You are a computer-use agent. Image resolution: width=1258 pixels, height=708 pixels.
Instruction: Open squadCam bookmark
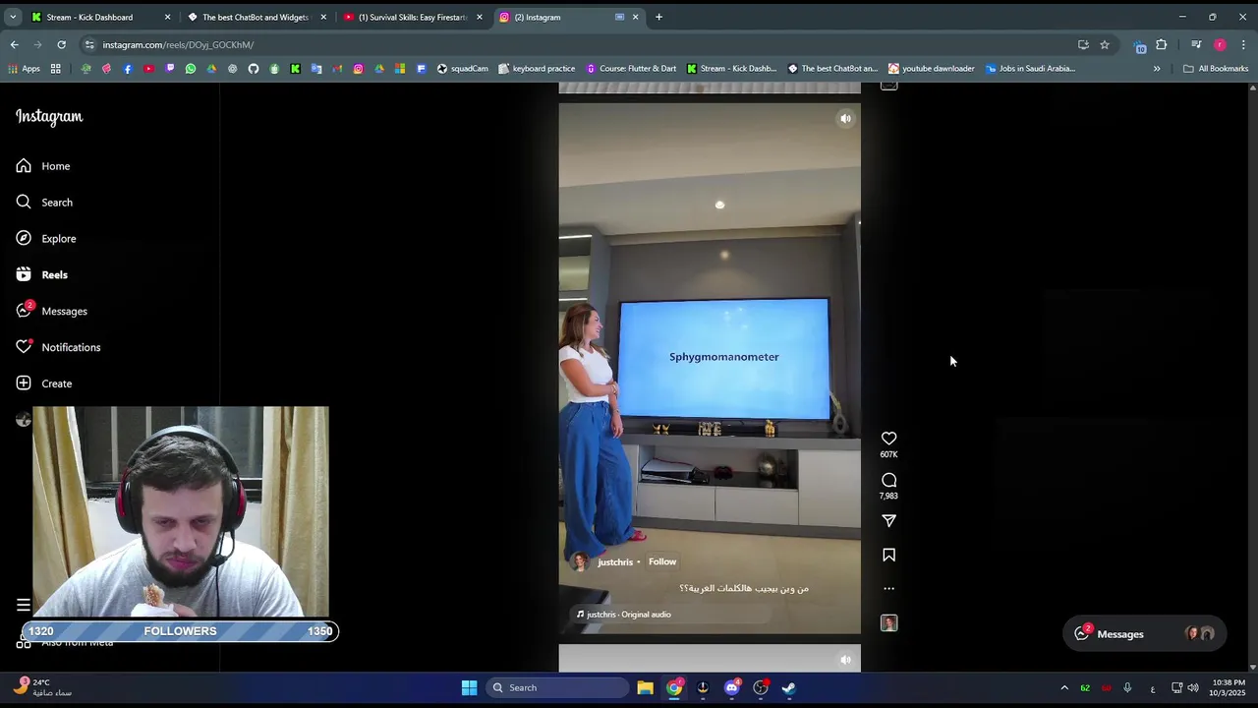pyautogui.click(x=462, y=69)
